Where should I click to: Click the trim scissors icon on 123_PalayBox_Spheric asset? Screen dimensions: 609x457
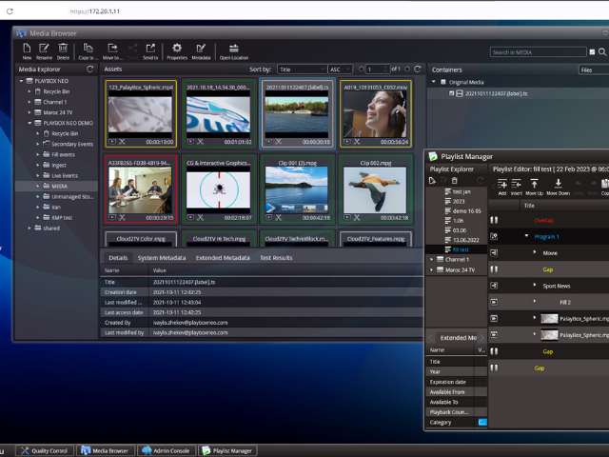pos(122,142)
